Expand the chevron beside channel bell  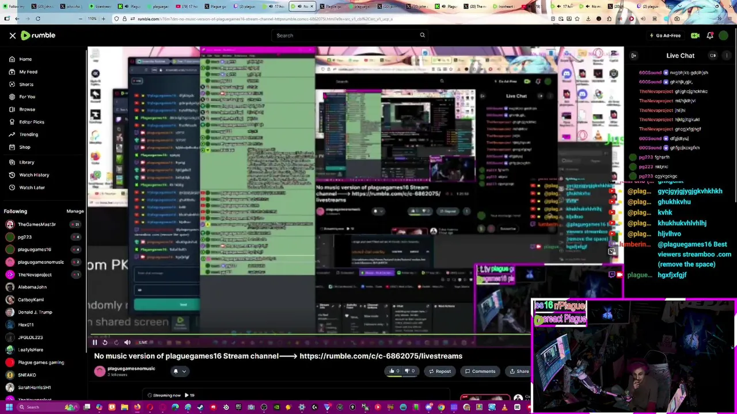click(x=184, y=371)
